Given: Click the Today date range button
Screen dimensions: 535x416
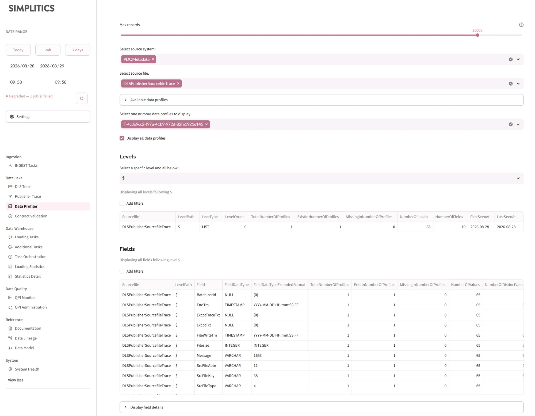Looking at the screenshot, I should [x=18, y=50].
